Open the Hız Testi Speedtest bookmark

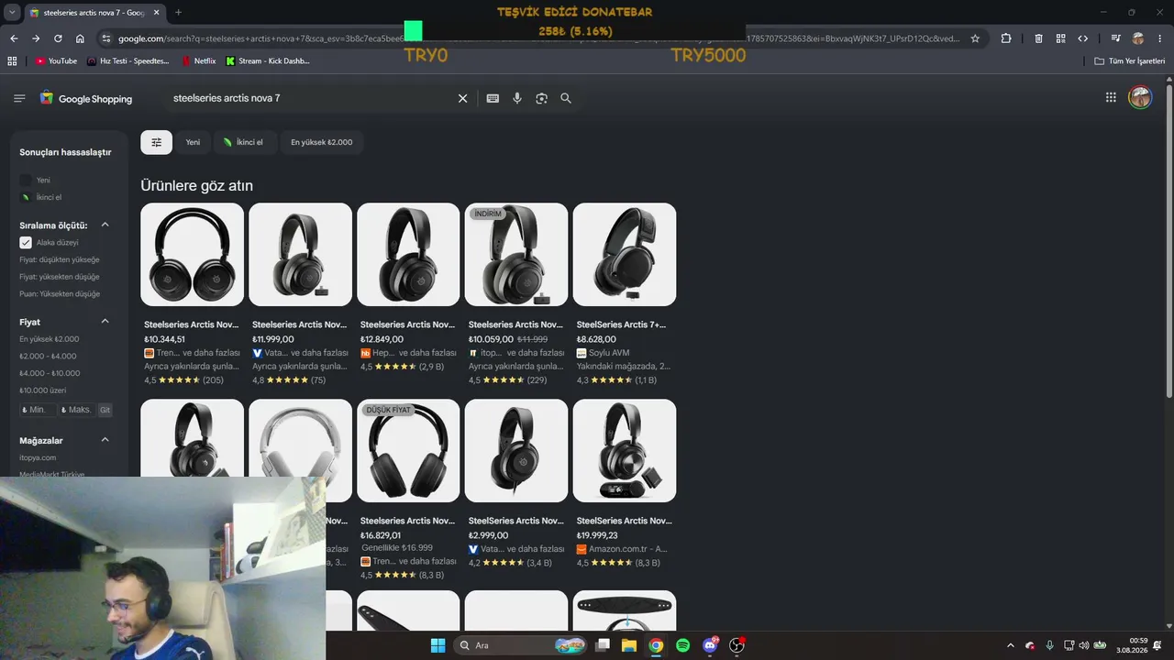(x=127, y=60)
